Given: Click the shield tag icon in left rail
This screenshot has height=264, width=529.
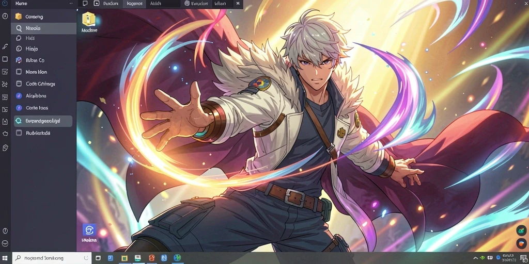Looking at the screenshot, I should [5, 147].
